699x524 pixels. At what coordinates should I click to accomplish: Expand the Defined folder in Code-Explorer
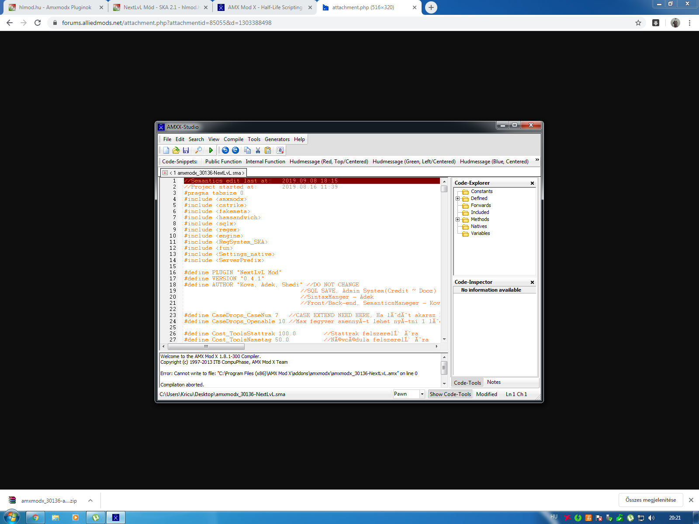tap(457, 199)
